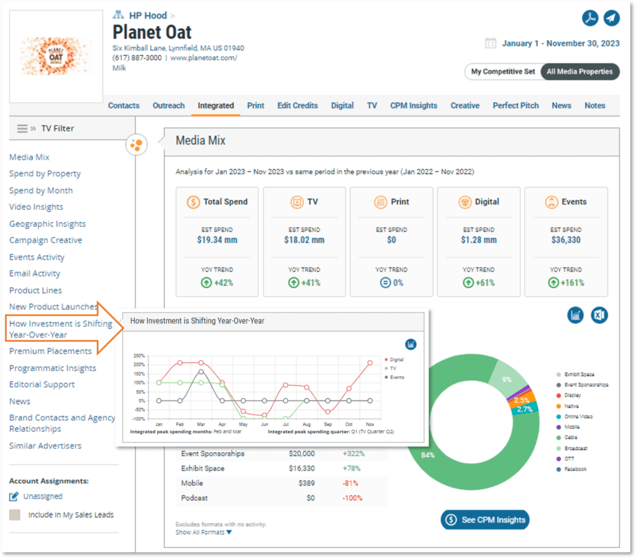Click the TV card play icon
This screenshot has width=636, height=558.
pyautogui.click(x=297, y=202)
